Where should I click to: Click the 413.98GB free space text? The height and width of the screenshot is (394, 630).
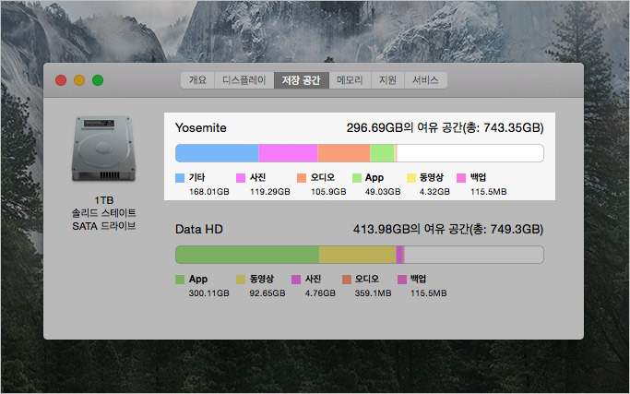[448, 229]
